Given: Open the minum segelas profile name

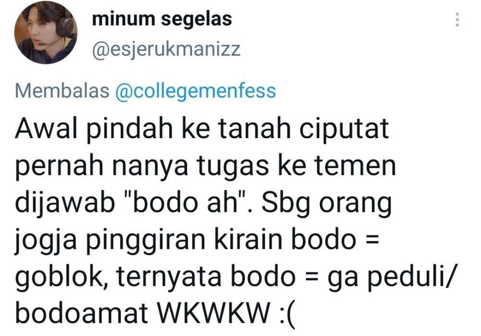Looking at the screenshot, I should pos(162,19).
